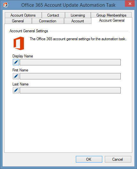Click into the Last Name field

point(70,90)
